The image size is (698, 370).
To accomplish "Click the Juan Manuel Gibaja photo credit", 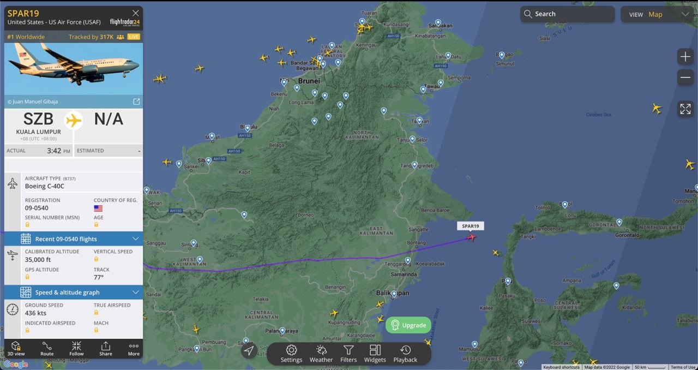I will point(33,102).
